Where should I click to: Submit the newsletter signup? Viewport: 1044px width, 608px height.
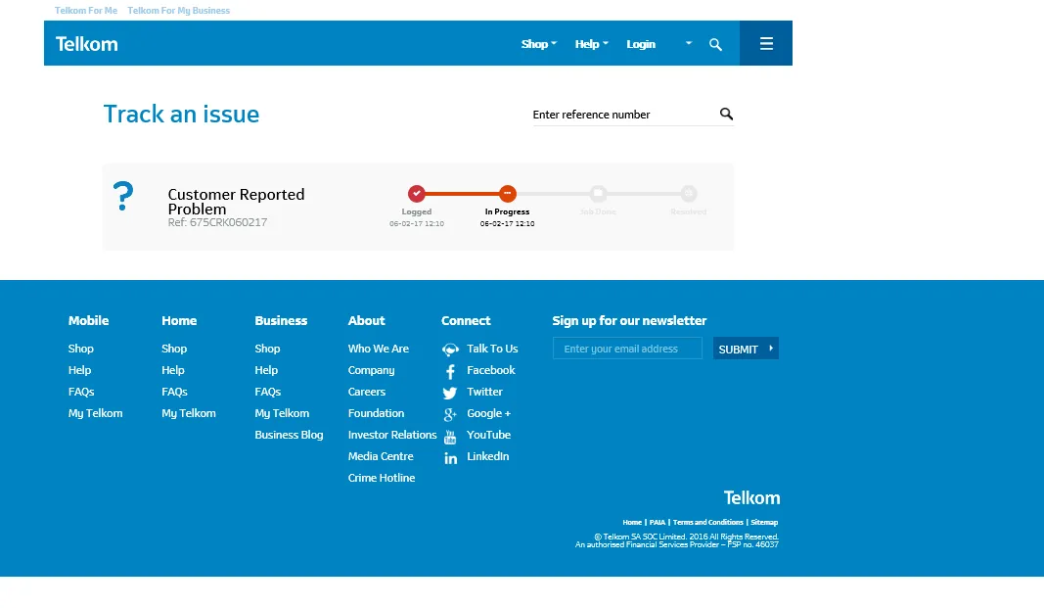(746, 349)
